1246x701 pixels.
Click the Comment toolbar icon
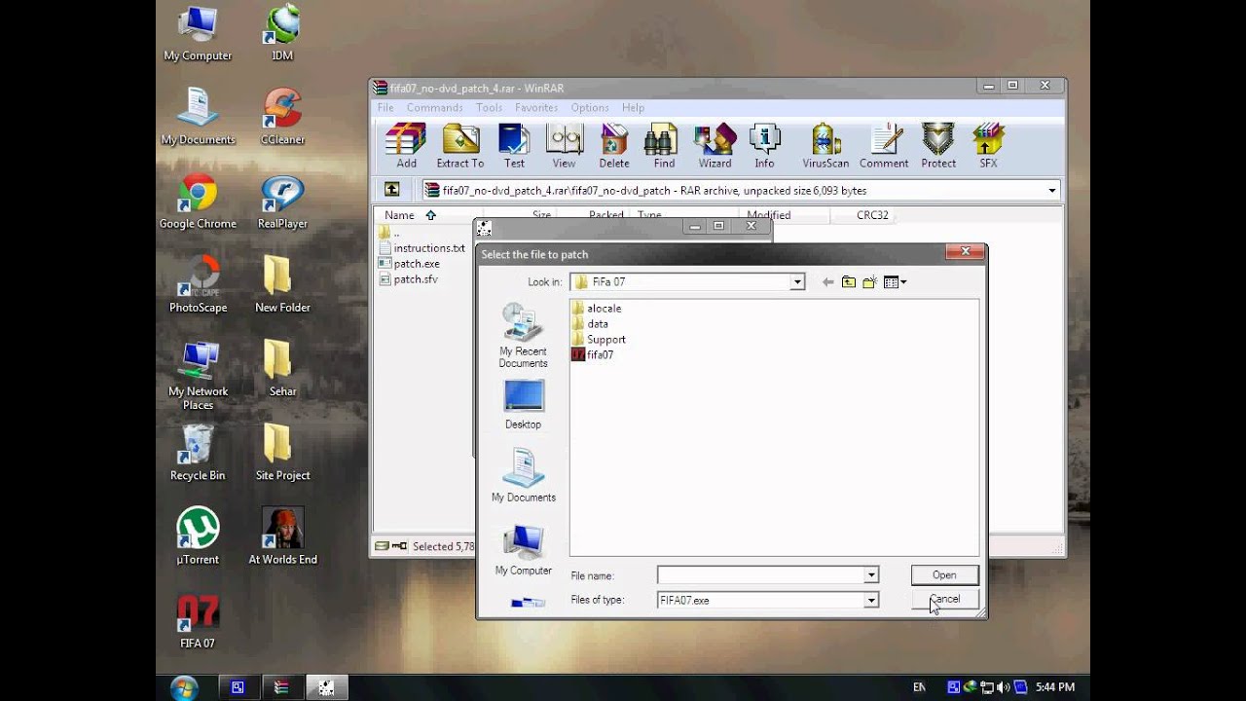pos(884,146)
